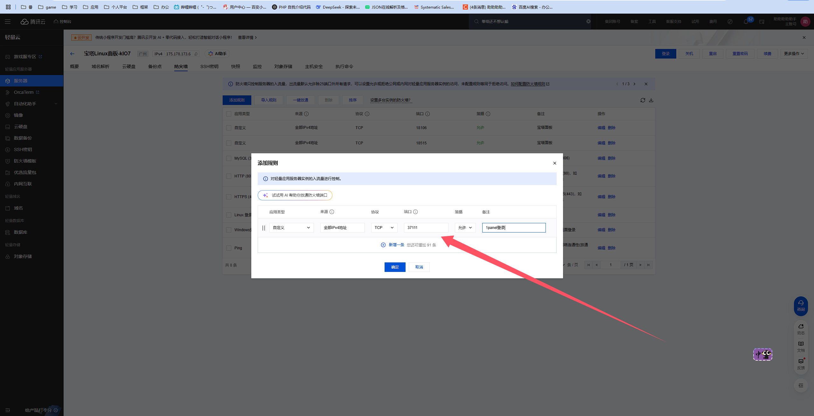Click the refresh icon above firewall table
Screen dimensions: 814x416
click(x=643, y=100)
